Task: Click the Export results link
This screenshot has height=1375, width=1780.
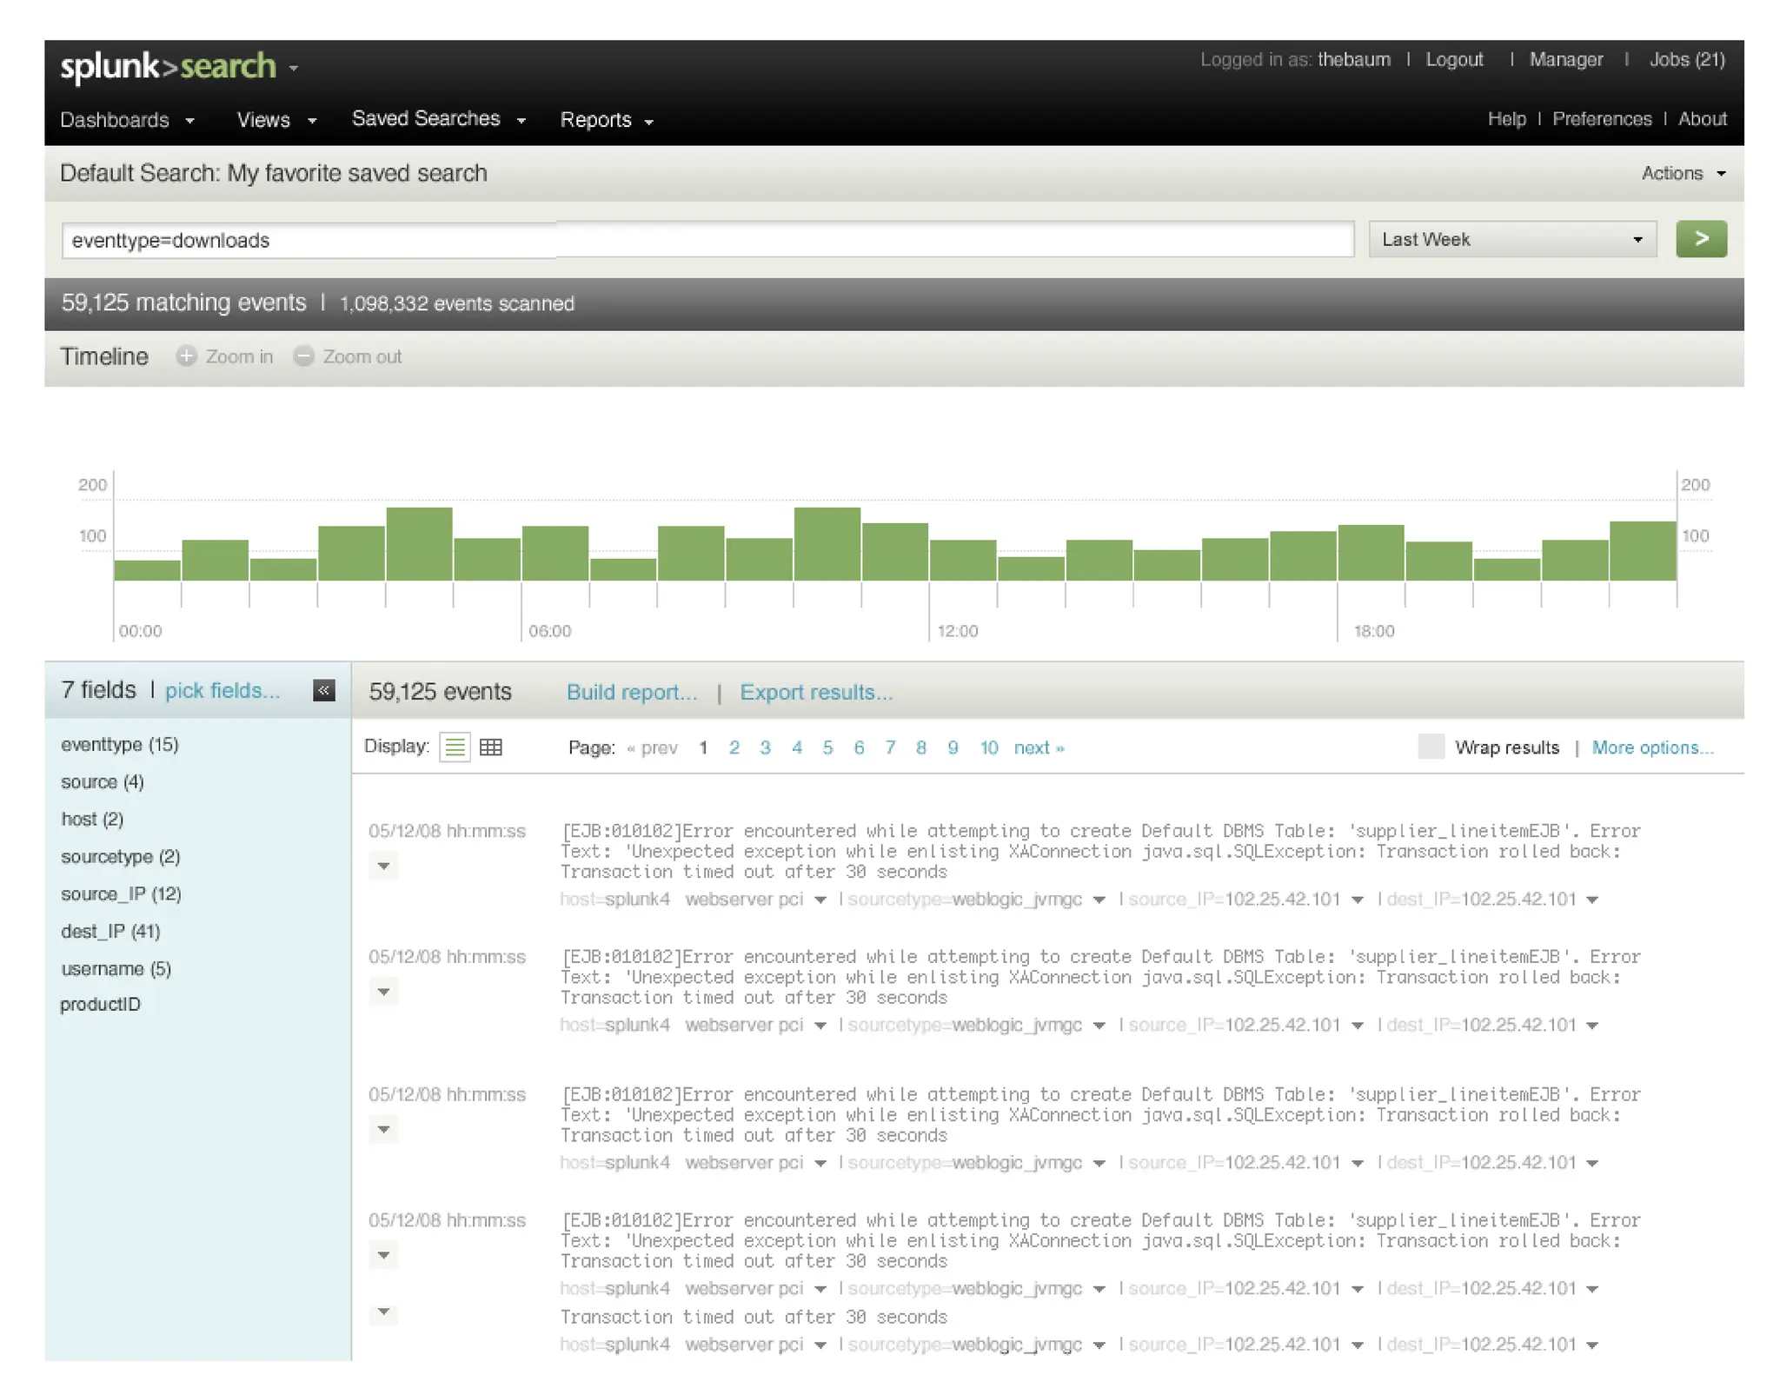Action: point(815,693)
